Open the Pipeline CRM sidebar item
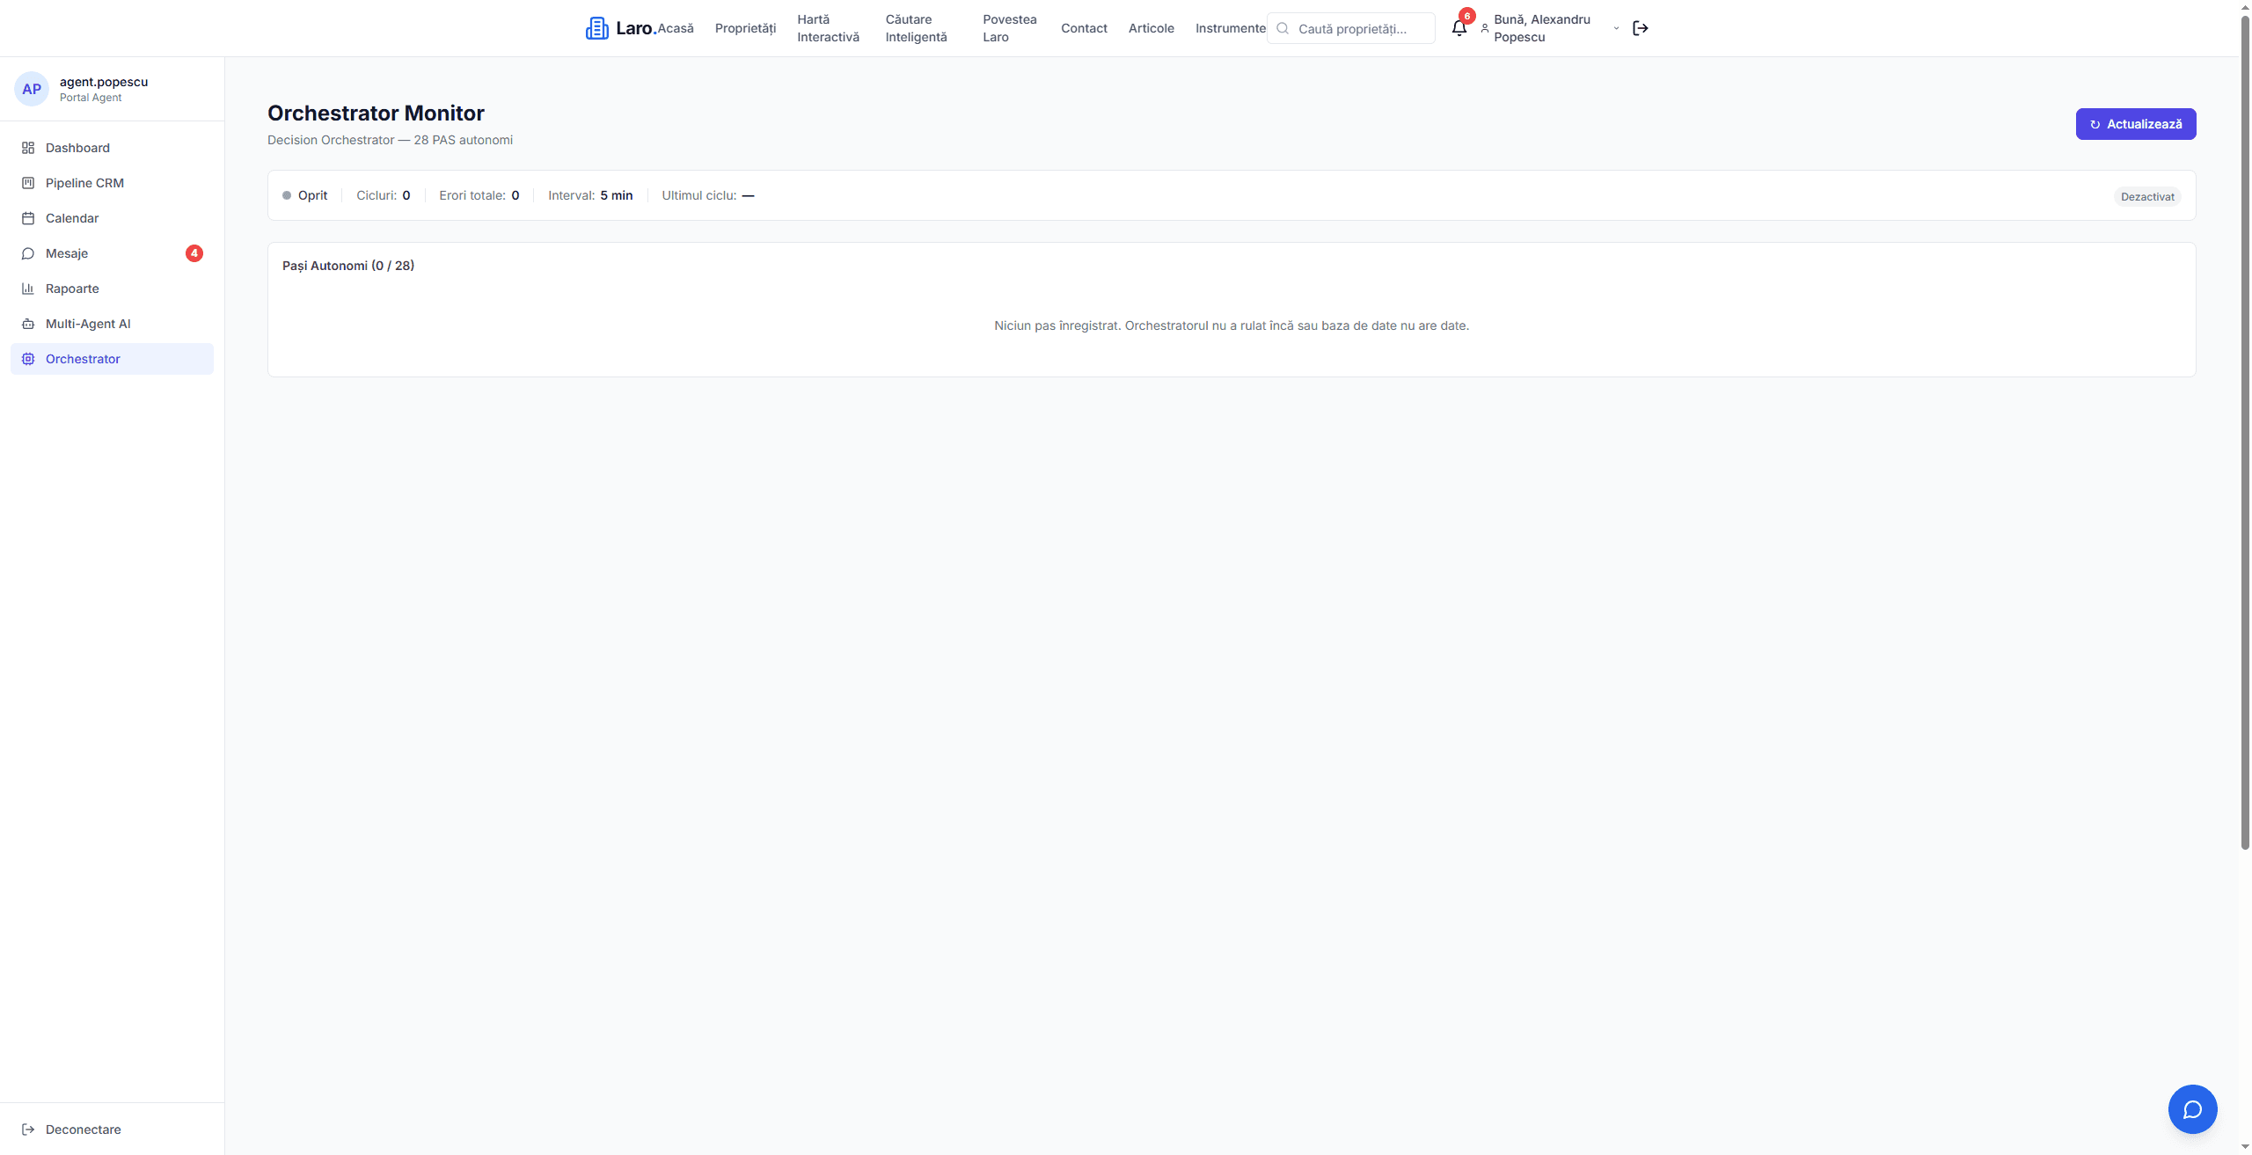This screenshot has height=1155, width=2252. pyautogui.click(x=84, y=183)
